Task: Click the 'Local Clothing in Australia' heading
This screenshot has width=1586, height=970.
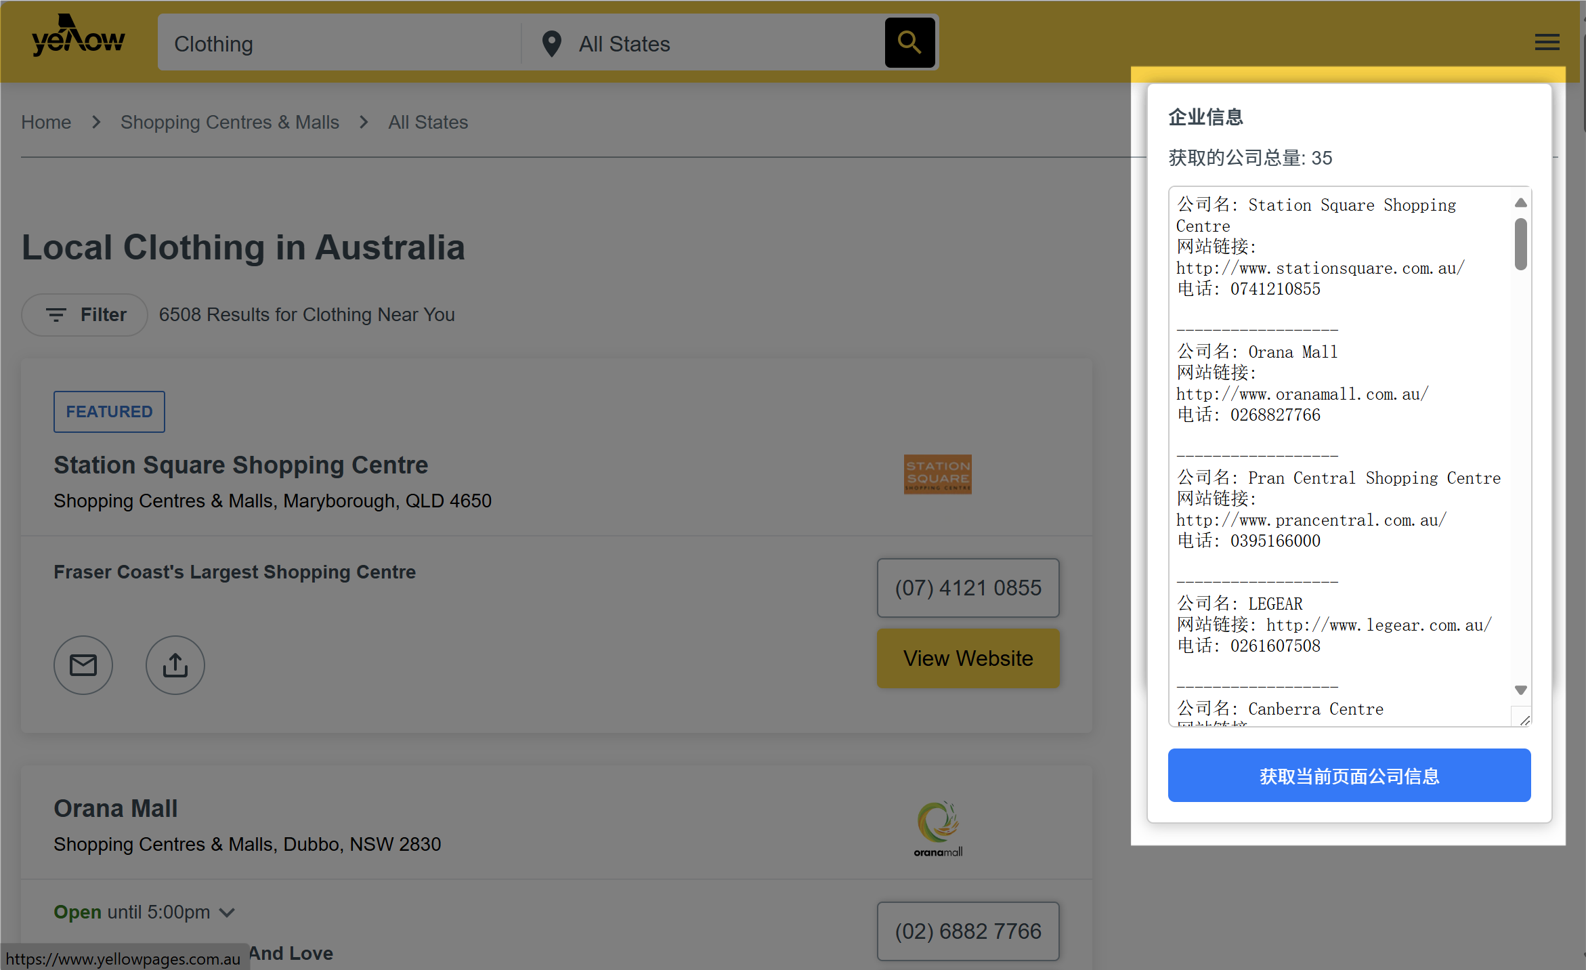Action: [x=244, y=248]
